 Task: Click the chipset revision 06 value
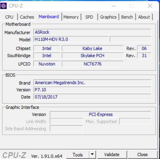pyautogui.click(x=144, y=48)
